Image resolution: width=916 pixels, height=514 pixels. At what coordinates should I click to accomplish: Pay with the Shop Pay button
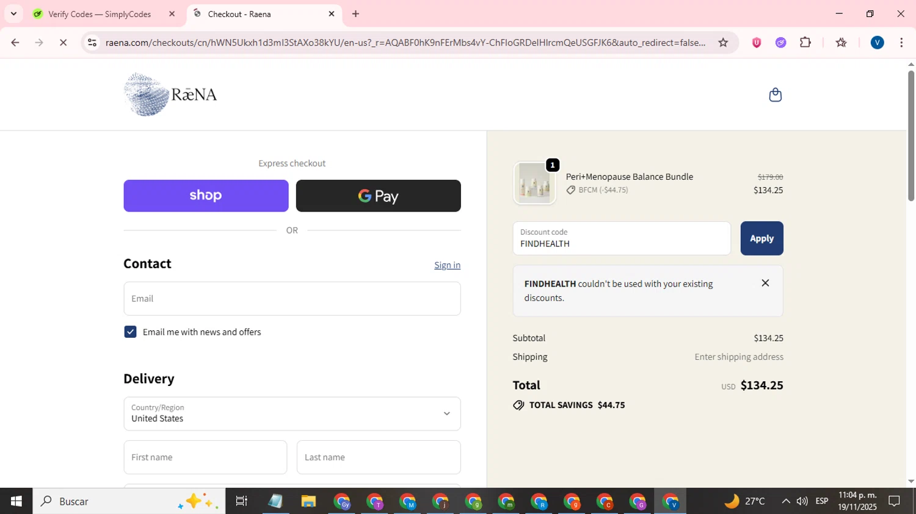[x=206, y=196]
